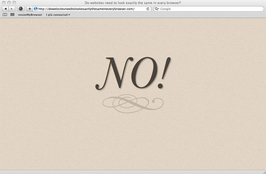This screenshot has width=266, height=174.
Task: Open the resizeMyBrowser bookmark
Action: [x=30, y=15]
